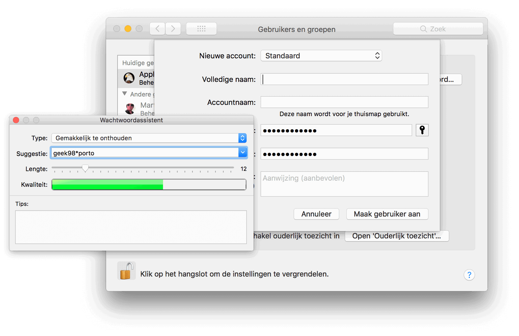This screenshot has width=519, height=336.
Task: Collapse the Andere gebruikers disclosure triangle
Action: tap(125, 94)
